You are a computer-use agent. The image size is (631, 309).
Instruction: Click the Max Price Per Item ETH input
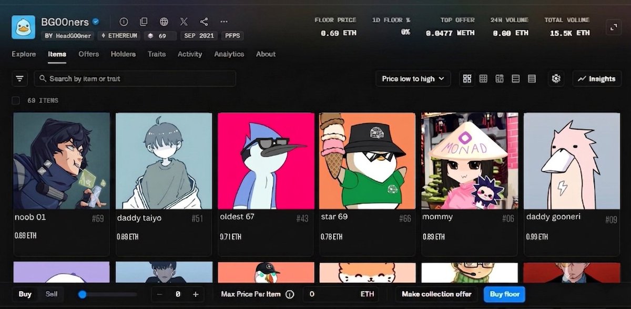point(342,294)
